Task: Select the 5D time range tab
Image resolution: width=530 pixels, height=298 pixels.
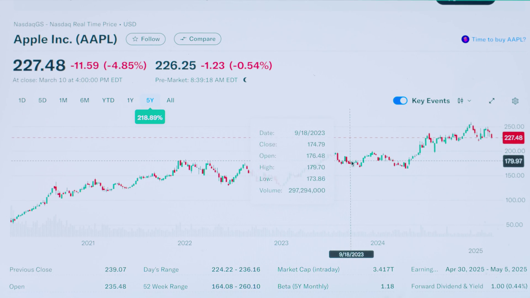Action: pyautogui.click(x=42, y=100)
